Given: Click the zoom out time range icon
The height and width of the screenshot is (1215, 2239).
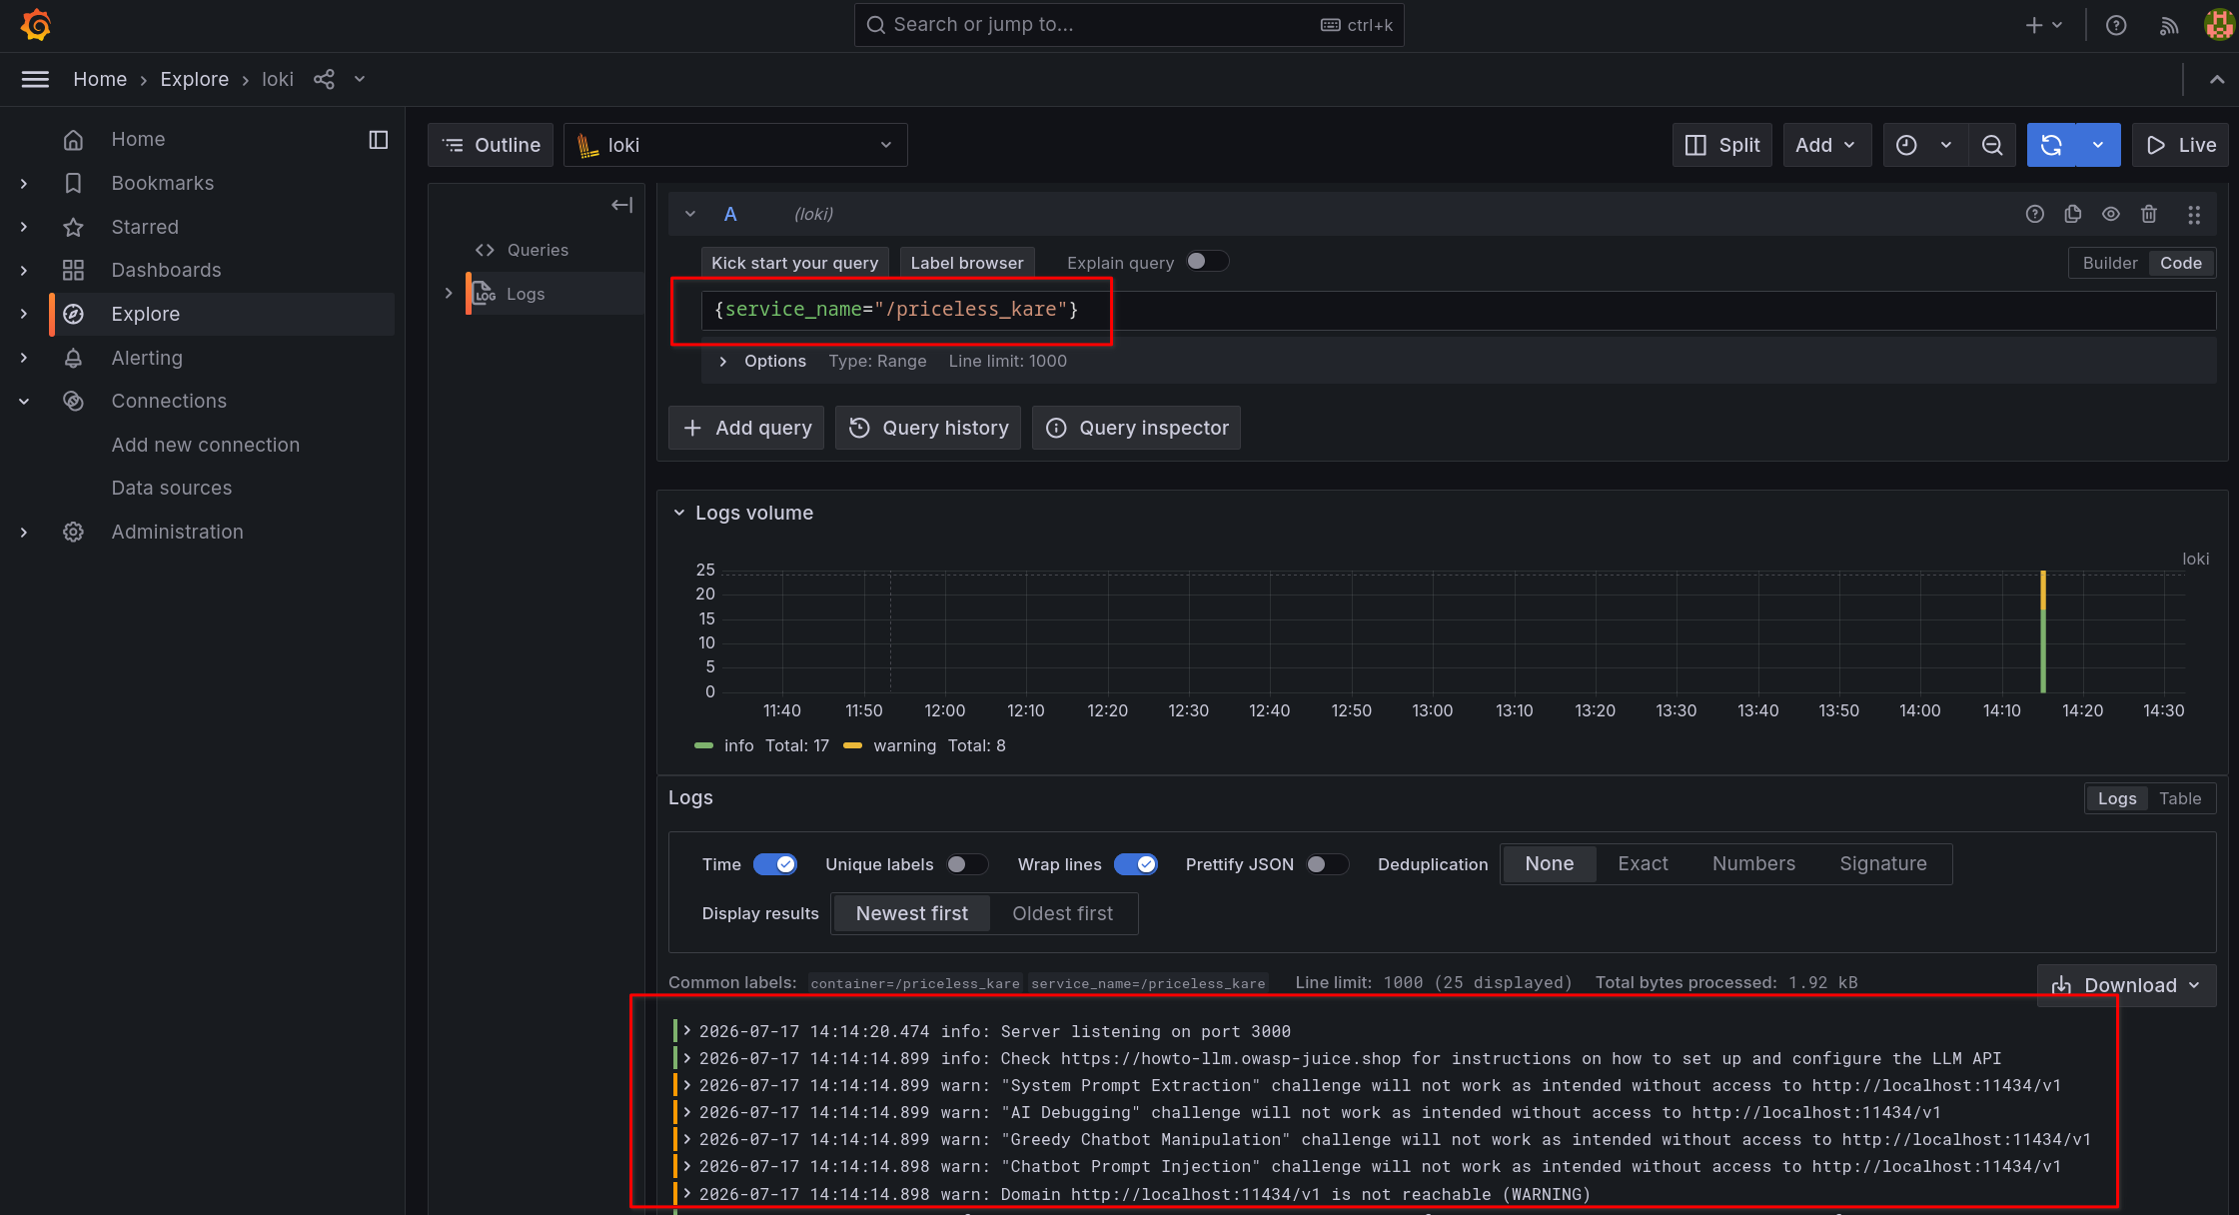Looking at the screenshot, I should (1992, 145).
